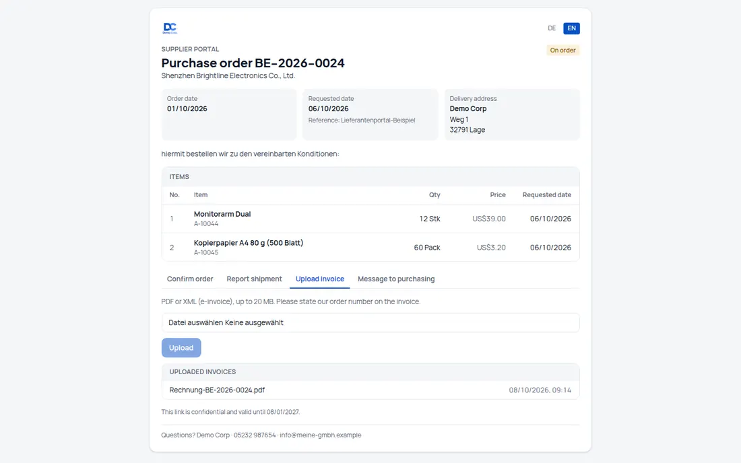The image size is (741, 463).
Task: Click Price column header
Action: click(x=498, y=195)
